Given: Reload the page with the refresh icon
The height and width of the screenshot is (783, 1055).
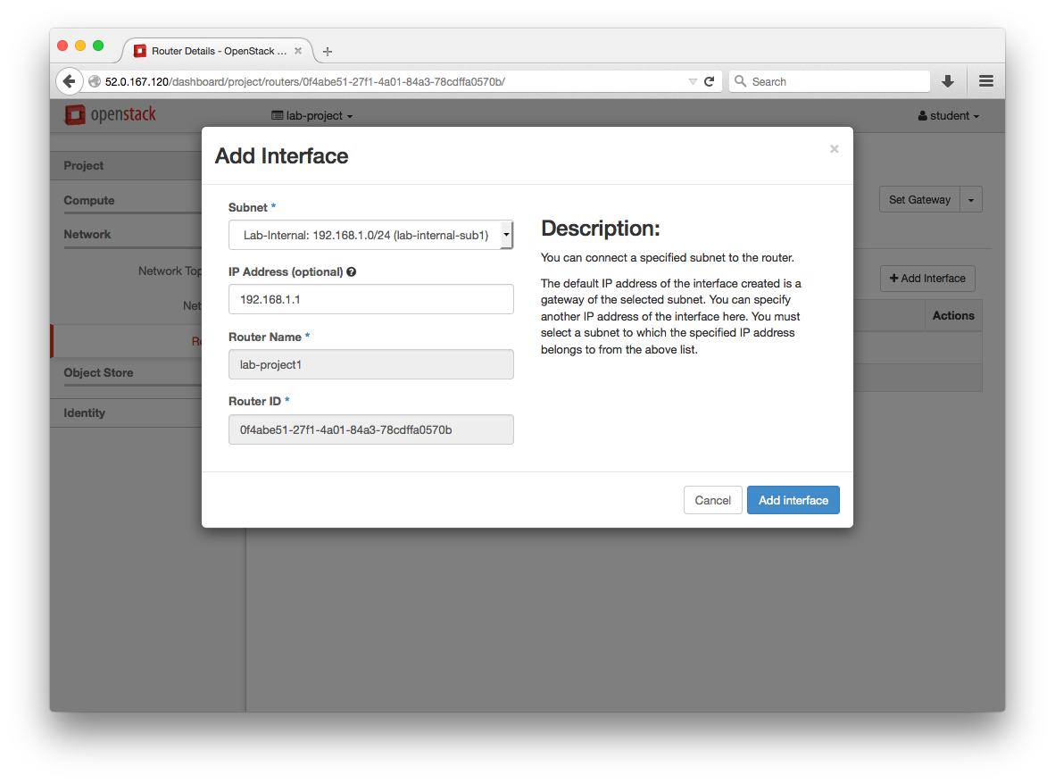Looking at the screenshot, I should [710, 81].
